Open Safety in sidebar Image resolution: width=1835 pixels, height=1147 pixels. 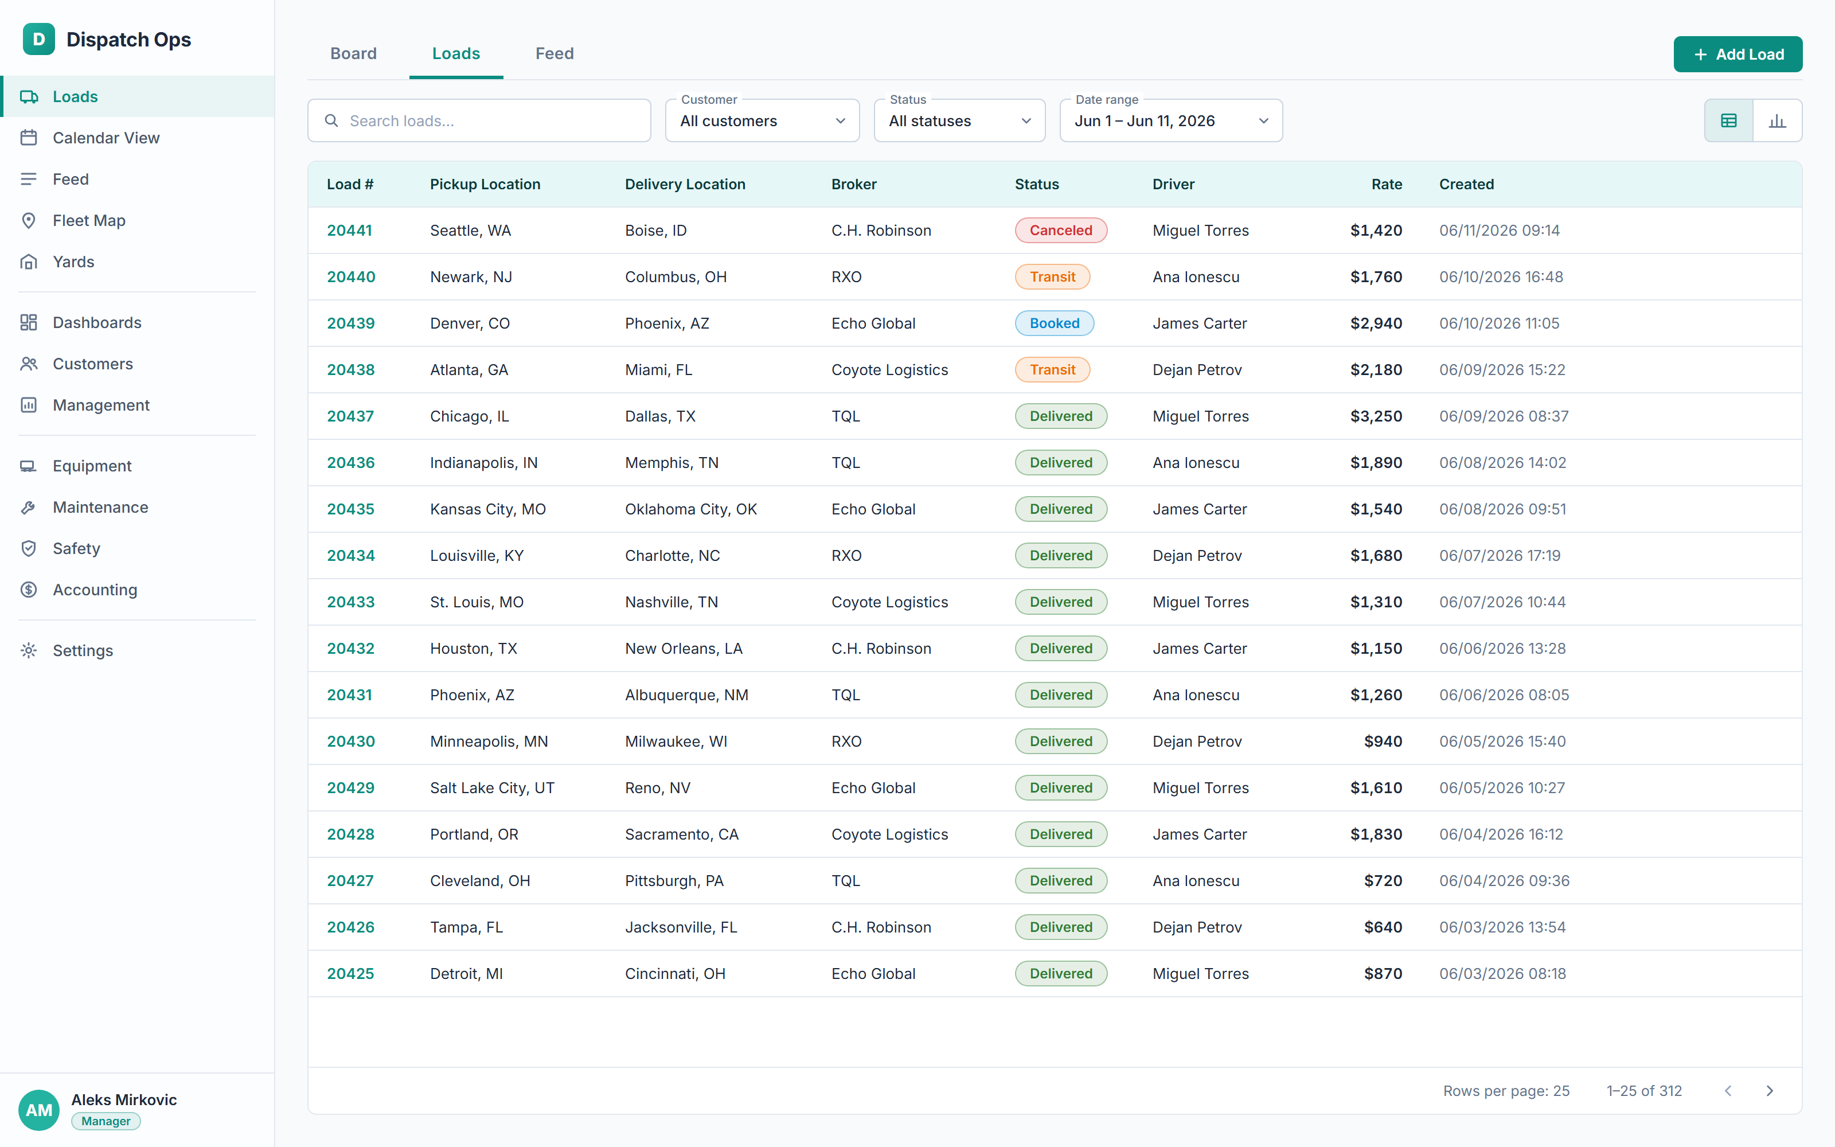(137, 548)
